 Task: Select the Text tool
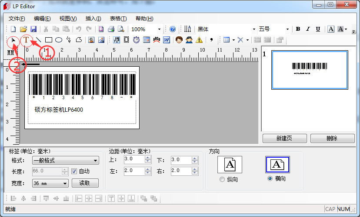pyautogui.click(x=27, y=40)
